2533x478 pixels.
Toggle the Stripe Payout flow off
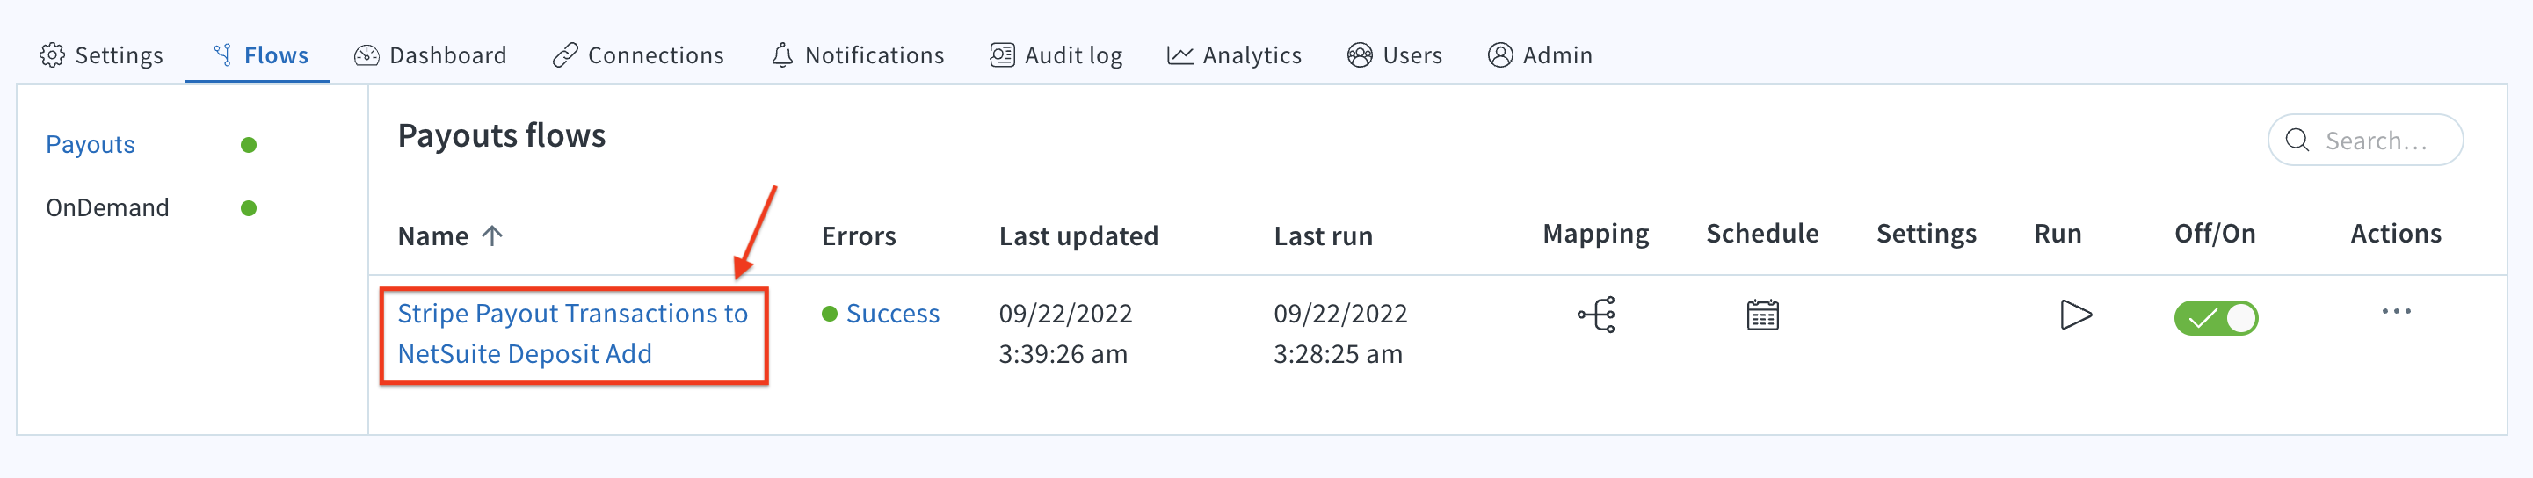2217,318
